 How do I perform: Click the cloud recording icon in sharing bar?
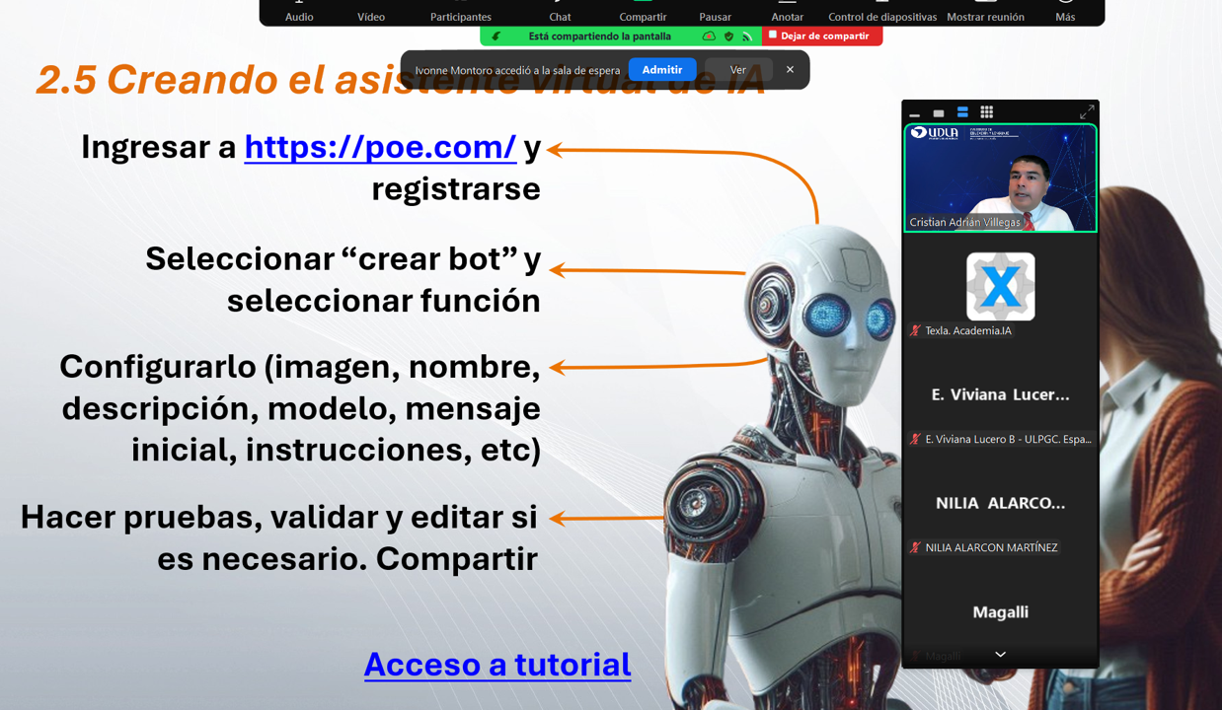(709, 36)
